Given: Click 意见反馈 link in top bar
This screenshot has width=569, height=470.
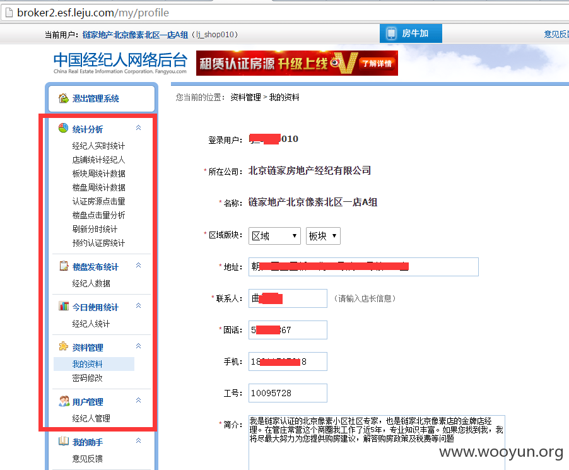Looking at the screenshot, I should tap(556, 34).
